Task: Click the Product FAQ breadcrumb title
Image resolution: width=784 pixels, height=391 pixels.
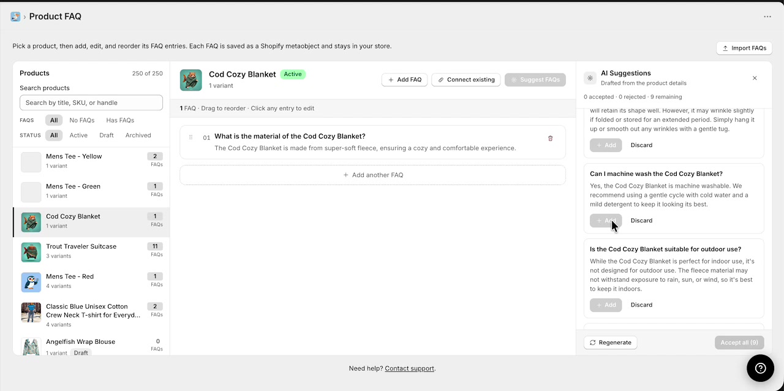Action: coord(55,17)
